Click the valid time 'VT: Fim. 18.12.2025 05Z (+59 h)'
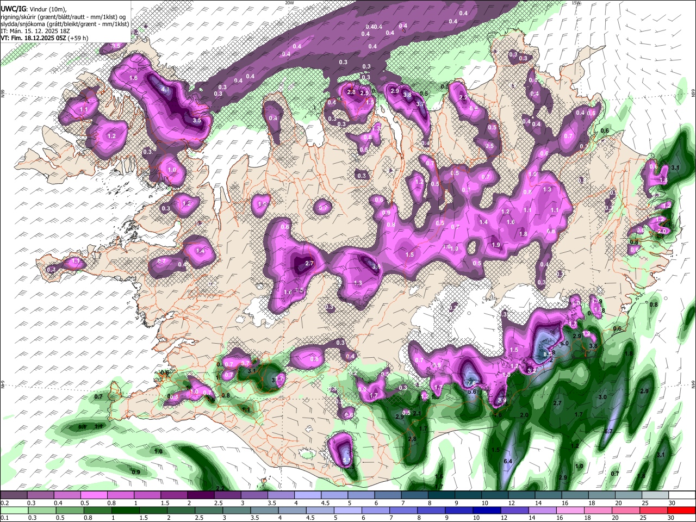 [x=45, y=38]
